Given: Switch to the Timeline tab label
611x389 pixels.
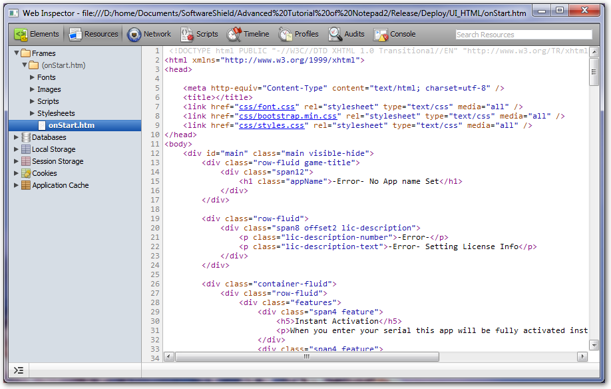Looking at the screenshot, I should (256, 34).
